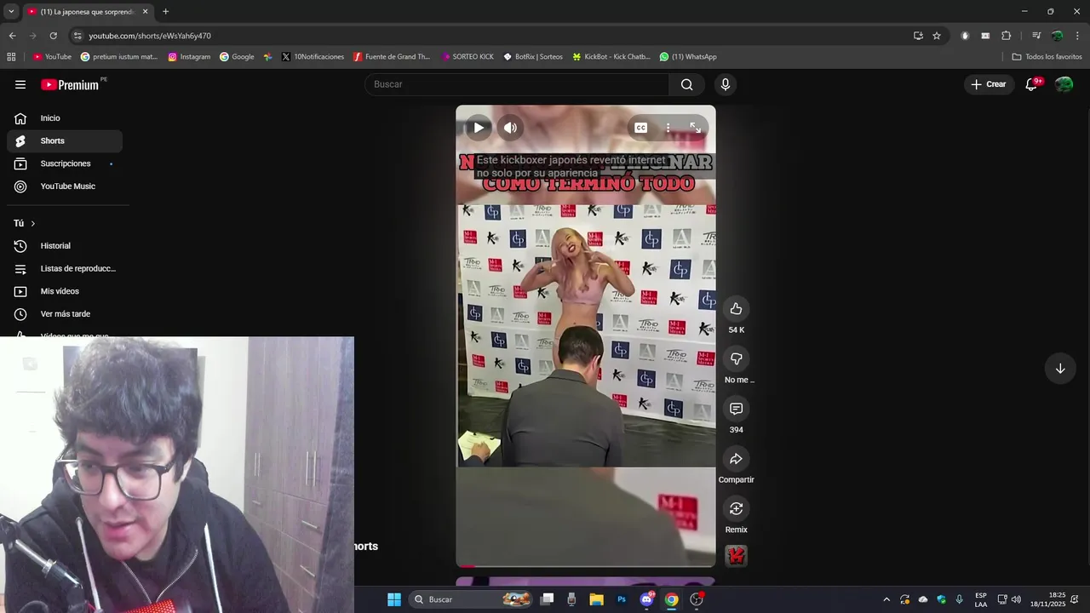
Task: Open Todos los favoritos folder
Action: point(1047,57)
